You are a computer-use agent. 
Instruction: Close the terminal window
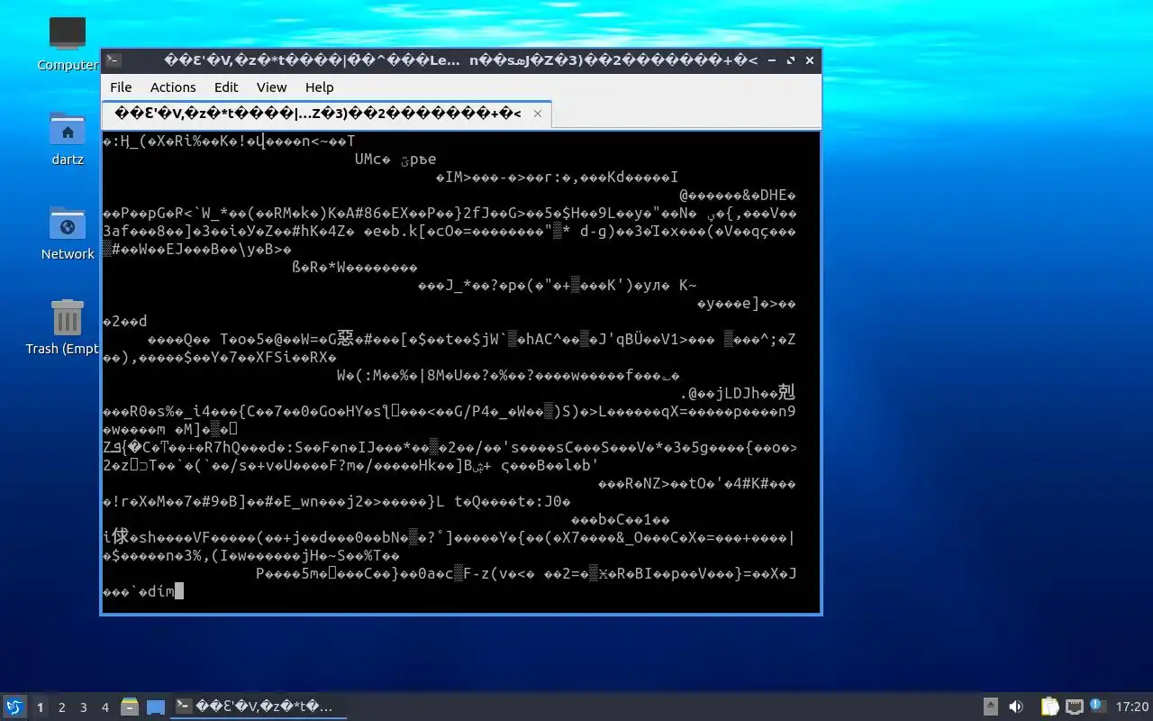tap(810, 60)
